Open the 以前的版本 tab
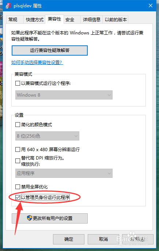This screenshot has height=251, width=159. coord(116,20)
